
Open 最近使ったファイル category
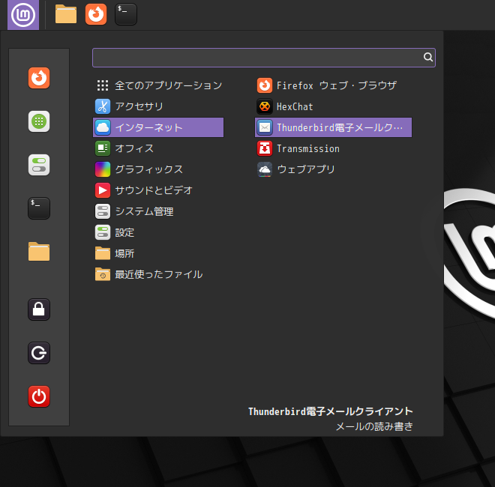click(x=158, y=274)
